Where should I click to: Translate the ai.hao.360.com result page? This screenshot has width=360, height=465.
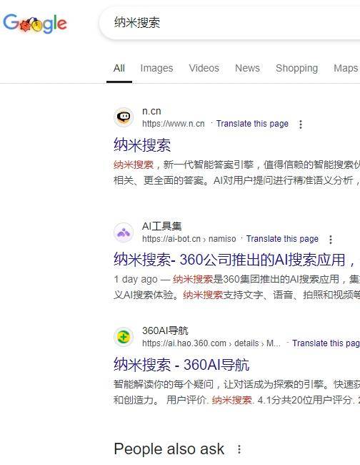(326, 343)
